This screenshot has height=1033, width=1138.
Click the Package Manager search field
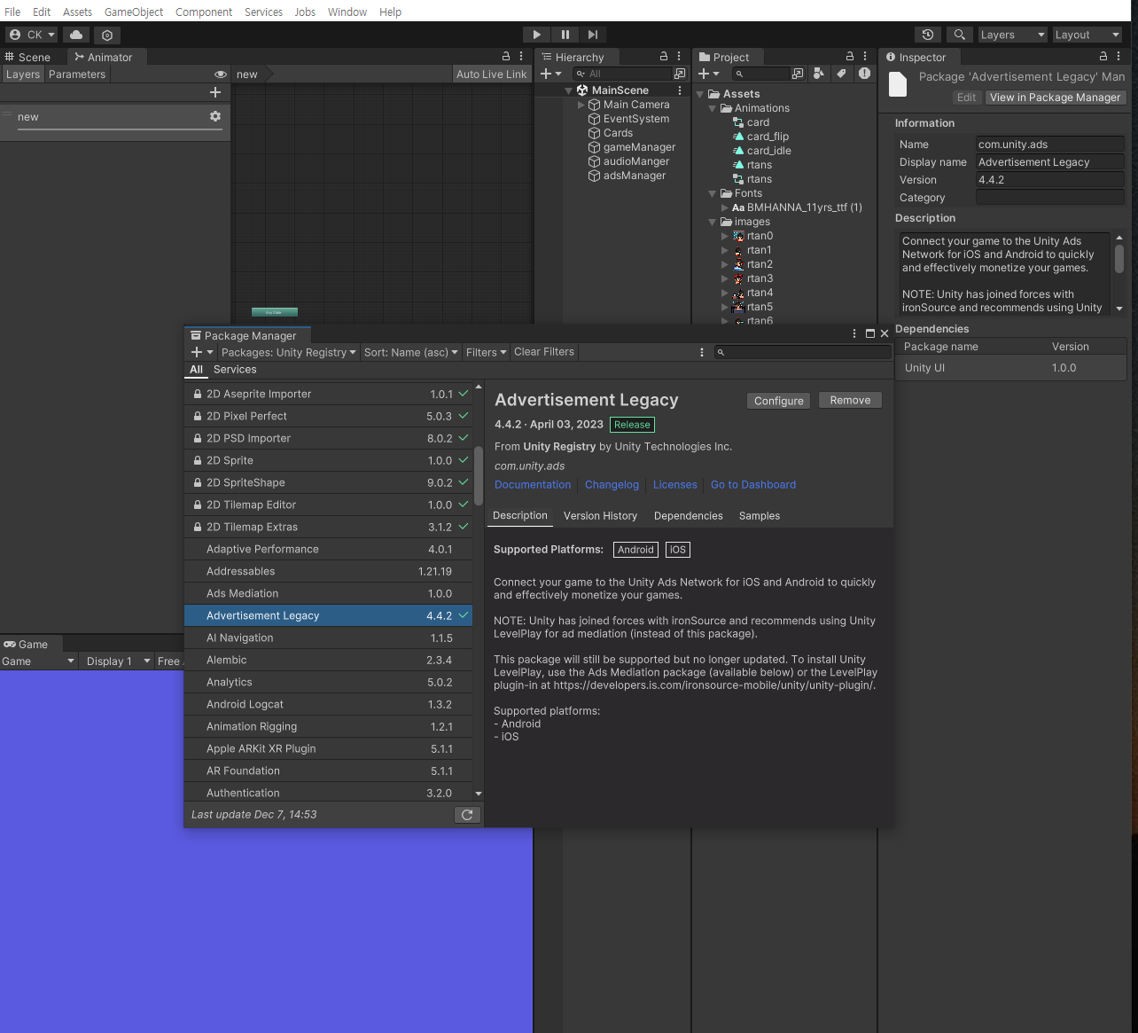[803, 352]
